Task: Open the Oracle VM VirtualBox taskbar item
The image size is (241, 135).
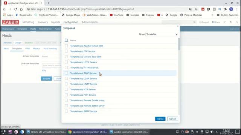Action: 46,132
